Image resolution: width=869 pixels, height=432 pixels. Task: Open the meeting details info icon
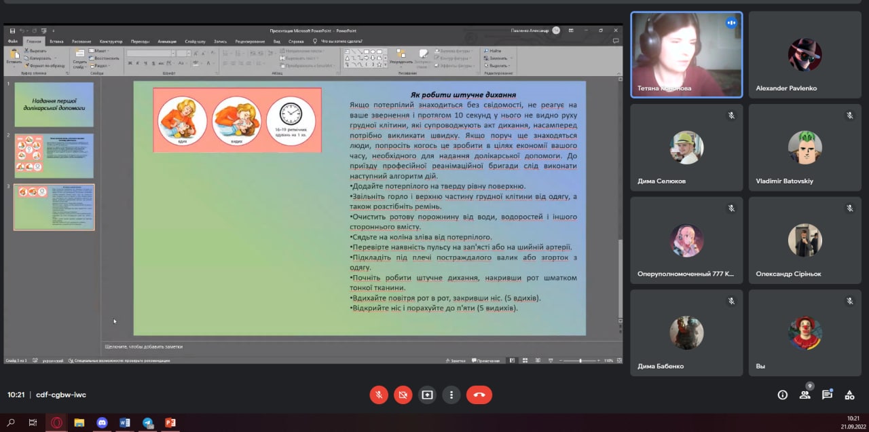783,395
